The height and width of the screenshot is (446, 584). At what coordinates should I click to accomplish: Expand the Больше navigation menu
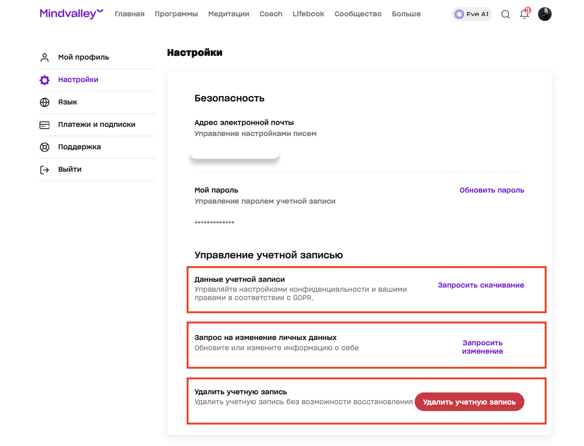[x=406, y=14]
